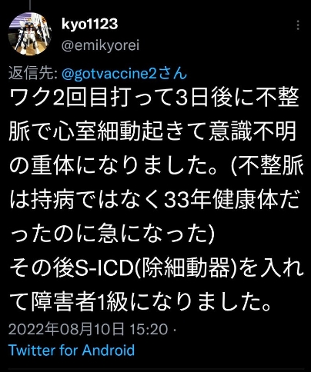The image size is (311, 372).
Task: Click the tweet line mentioning 33年健康体
Action: (155, 200)
